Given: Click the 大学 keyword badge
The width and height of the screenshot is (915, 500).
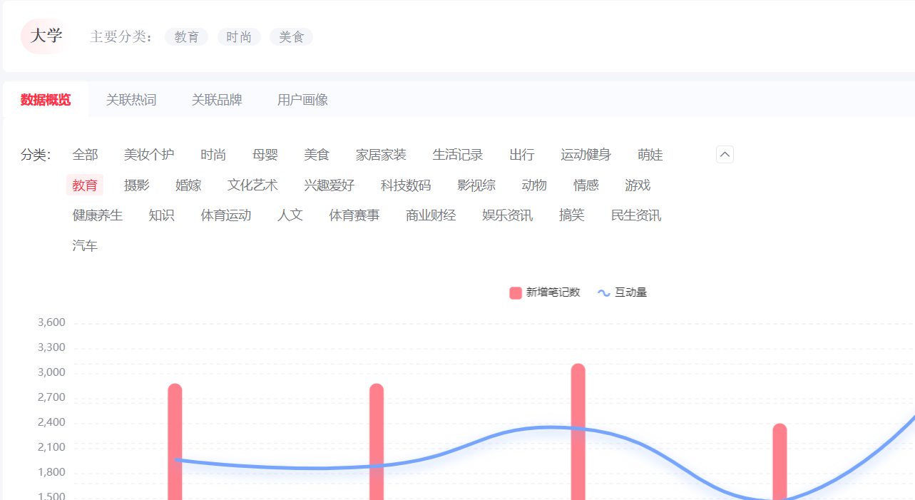Looking at the screenshot, I should pyautogui.click(x=46, y=36).
